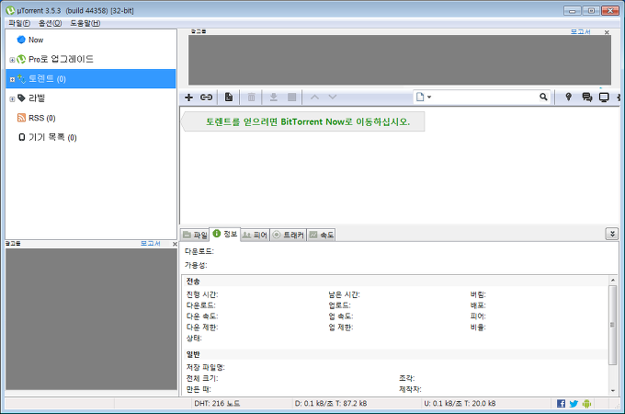Expand the Pro로 업그레이드 tree node
The width and height of the screenshot is (625, 414).
click(x=12, y=60)
